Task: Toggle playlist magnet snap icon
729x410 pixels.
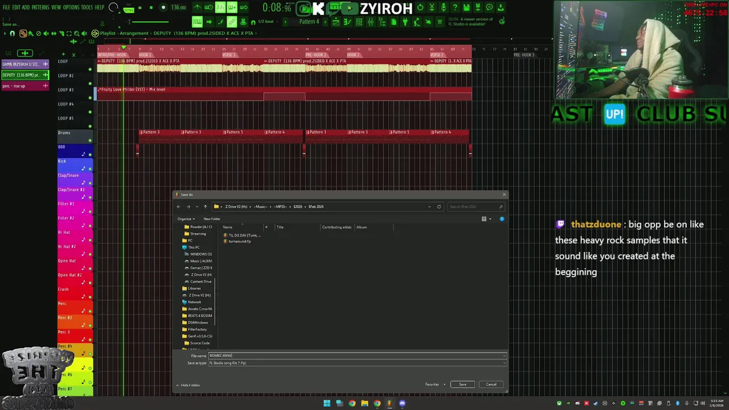Action: 12,34
